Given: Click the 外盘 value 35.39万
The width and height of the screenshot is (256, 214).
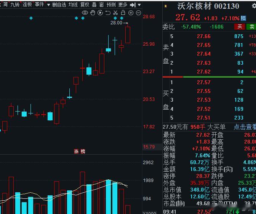Looking at the screenshot, I should pos(200,183).
